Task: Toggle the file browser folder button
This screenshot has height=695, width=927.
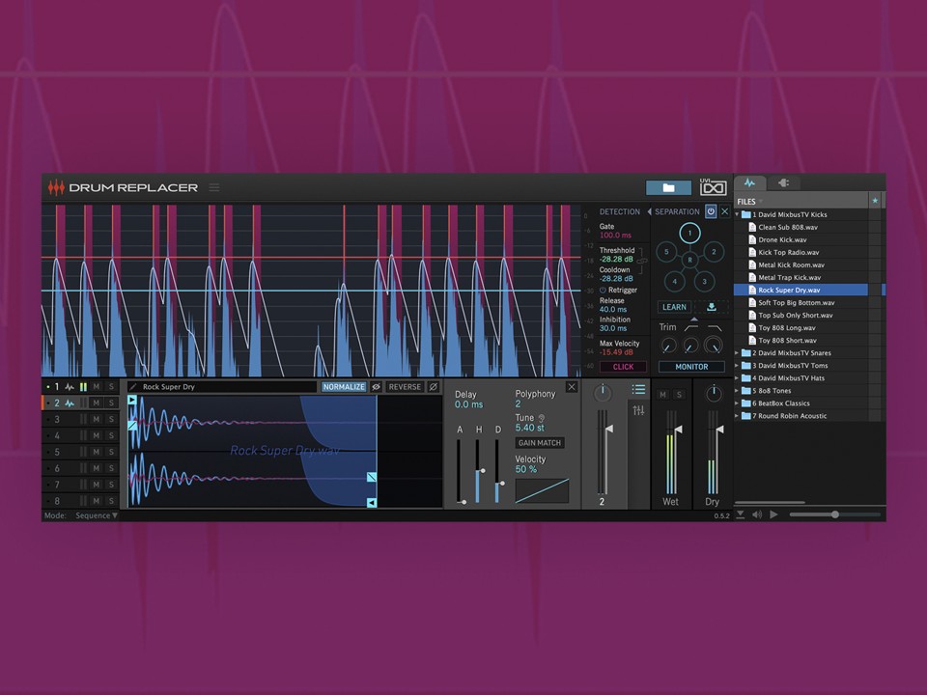Action: (668, 188)
